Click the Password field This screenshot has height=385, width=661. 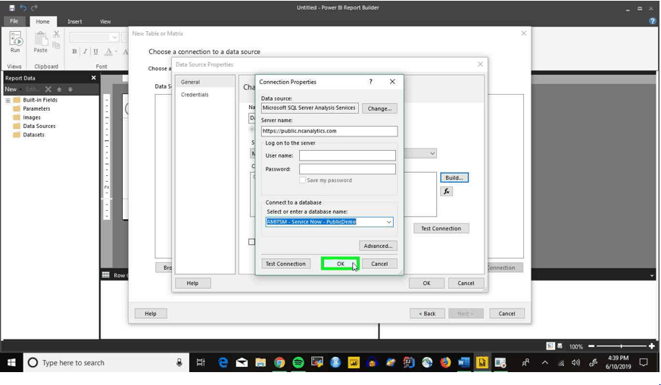pyautogui.click(x=348, y=169)
